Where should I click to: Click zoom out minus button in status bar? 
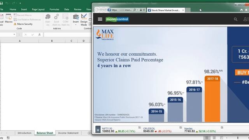tap(227, 138)
